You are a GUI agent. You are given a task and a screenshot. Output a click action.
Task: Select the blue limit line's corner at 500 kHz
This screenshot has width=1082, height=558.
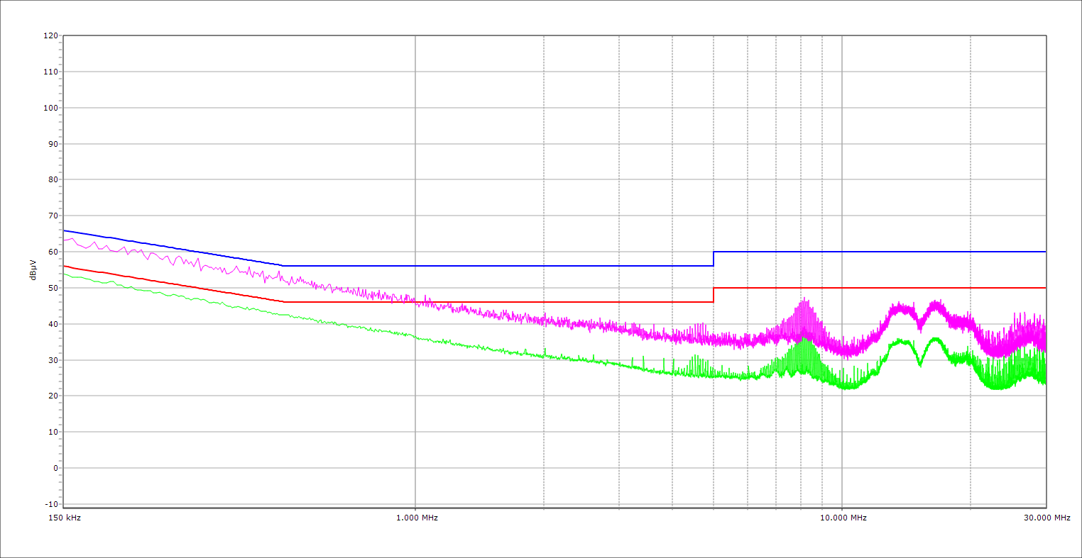283,266
